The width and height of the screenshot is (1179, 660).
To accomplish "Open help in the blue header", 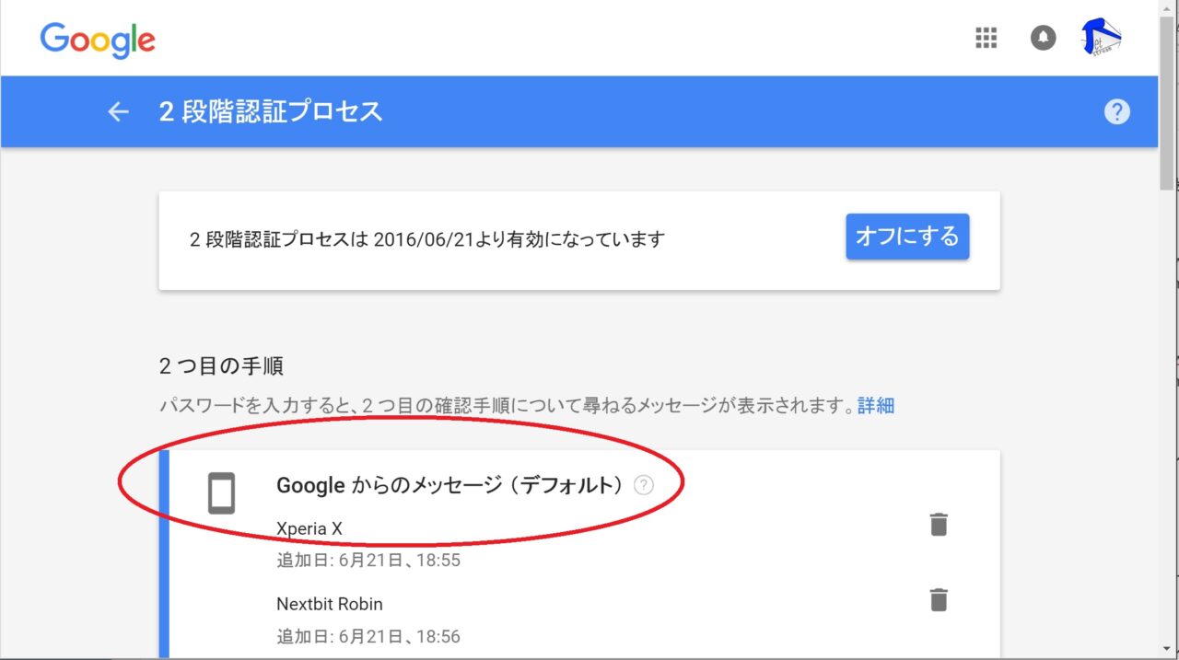I will pyautogui.click(x=1116, y=111).
